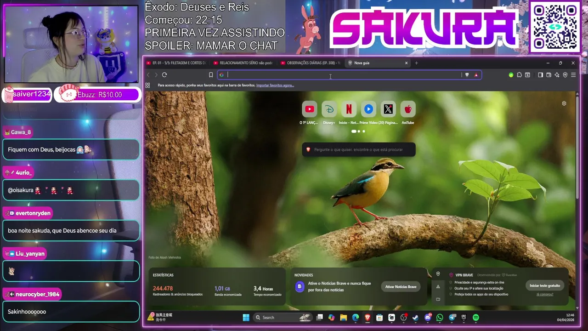Open the Prime Video shortcut tile
The height and width of the screenshot is (331, 588).
368,109
